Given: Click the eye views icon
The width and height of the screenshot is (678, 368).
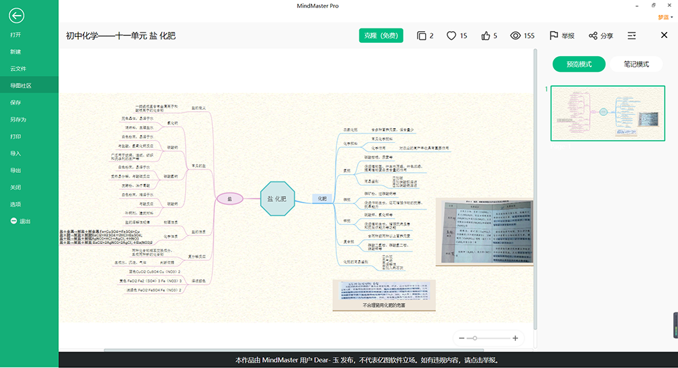Looking at the screenshot, I should coord(515,36).
